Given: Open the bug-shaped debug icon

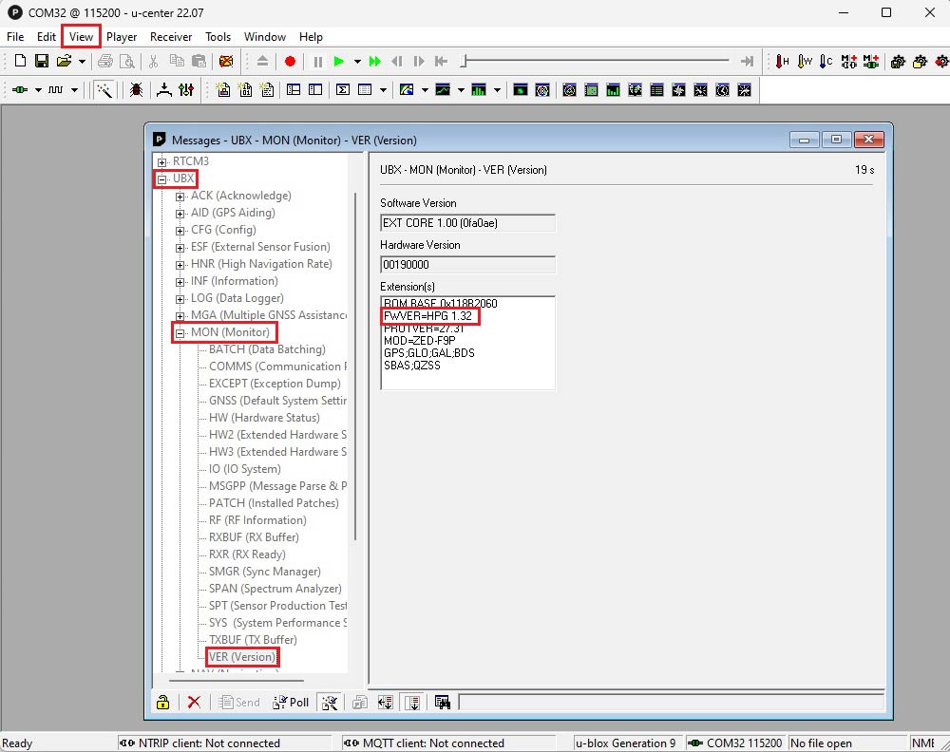Looking at the screenshot, I should click(x=137, y=90).
